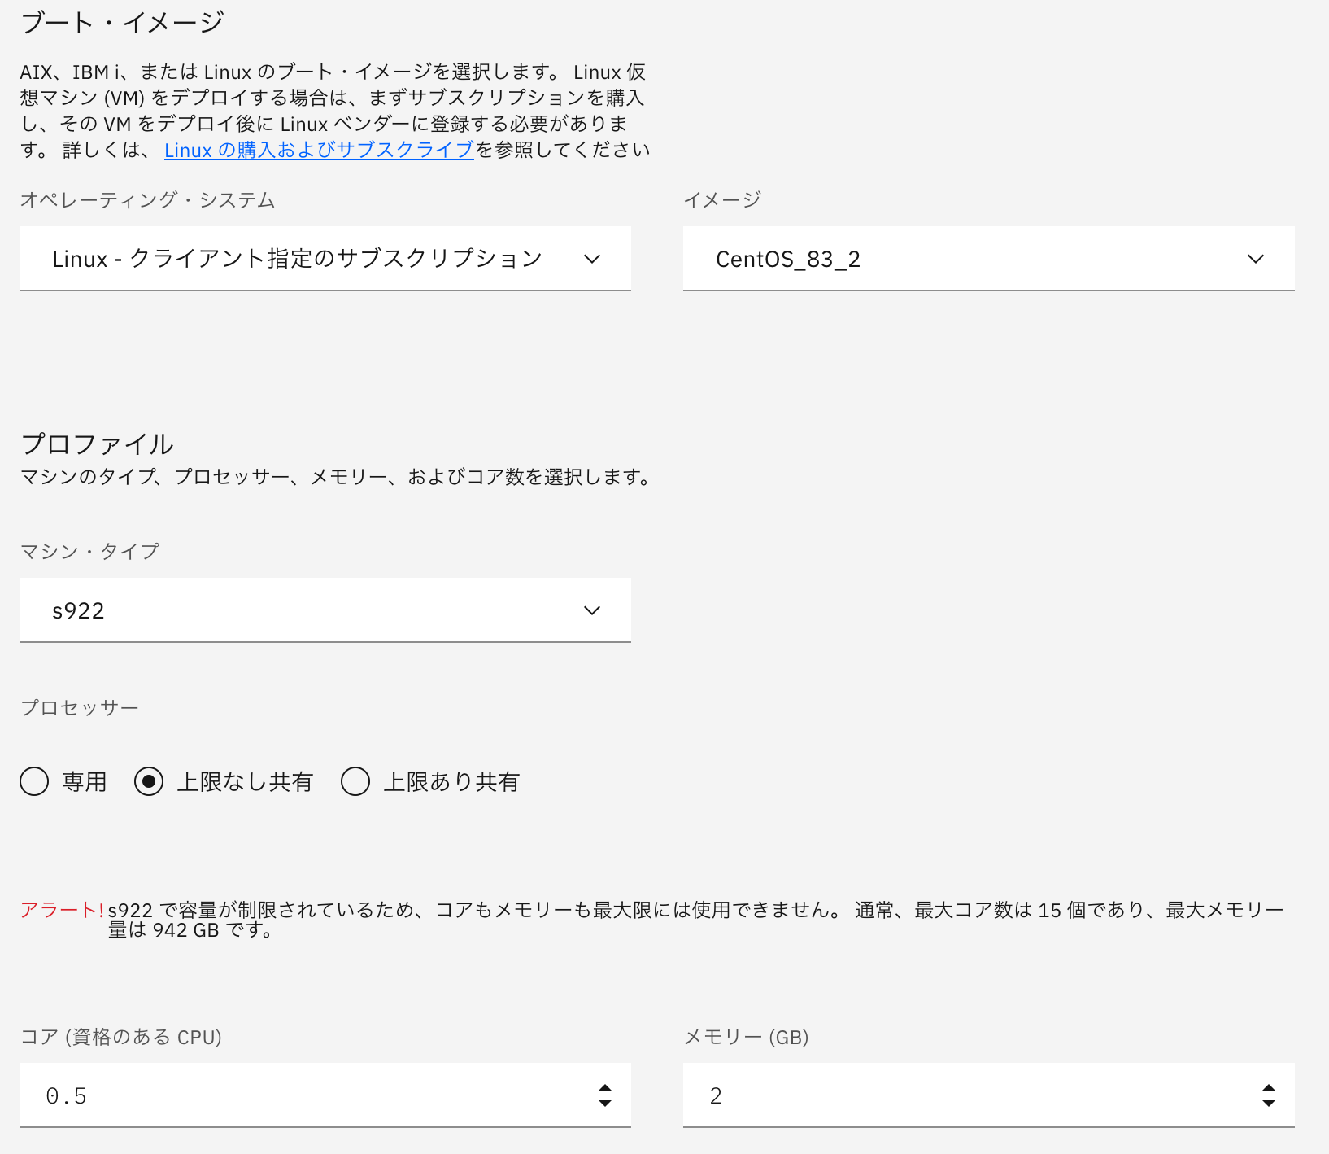The height and width of the screenshot is (1154, 1329).
Task: Click the memory decrement arrow
Action: pyautogui.click(x=1268, y=1103)
